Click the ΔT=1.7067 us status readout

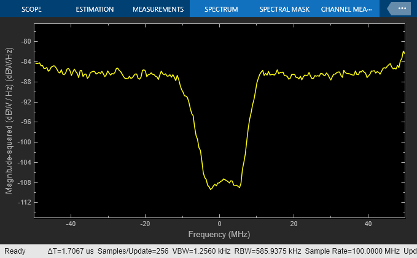point(71,251)
